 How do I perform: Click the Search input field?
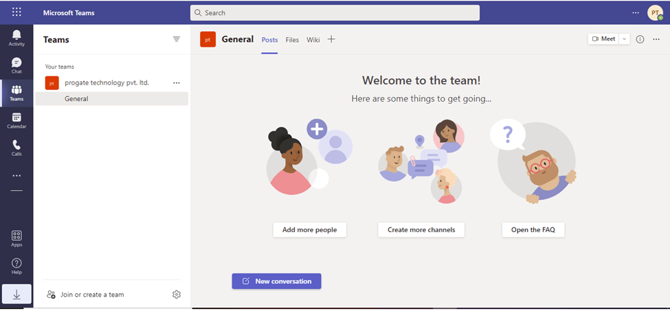pyautogui.click(x=335, y=13)
